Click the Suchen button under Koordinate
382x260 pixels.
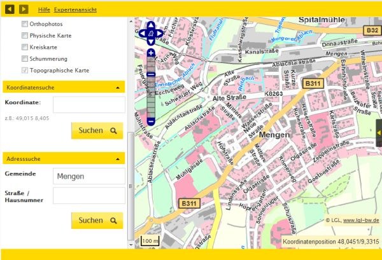pyautogui.click(x=97, y=130)
